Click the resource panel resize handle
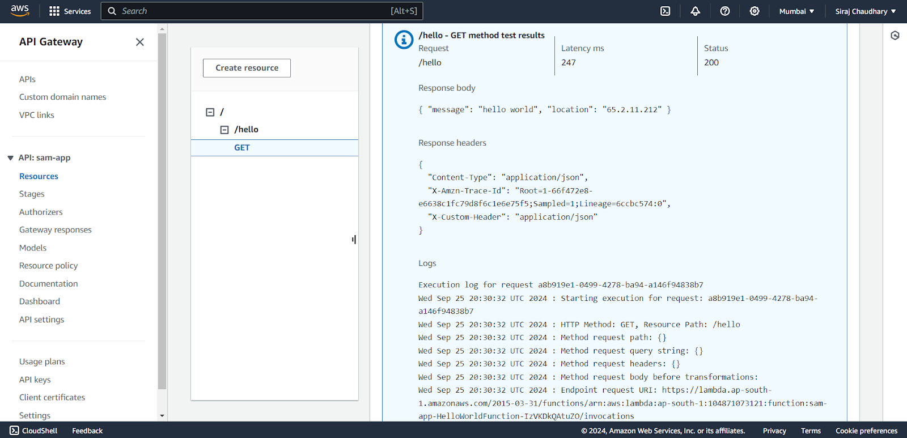Image resolution: width=907 pixels, height=438 pixels. tap(354, 240)
